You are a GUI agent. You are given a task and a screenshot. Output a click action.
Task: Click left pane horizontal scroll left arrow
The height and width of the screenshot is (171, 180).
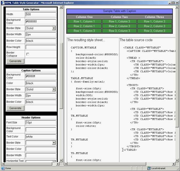[x=3, y=164]
